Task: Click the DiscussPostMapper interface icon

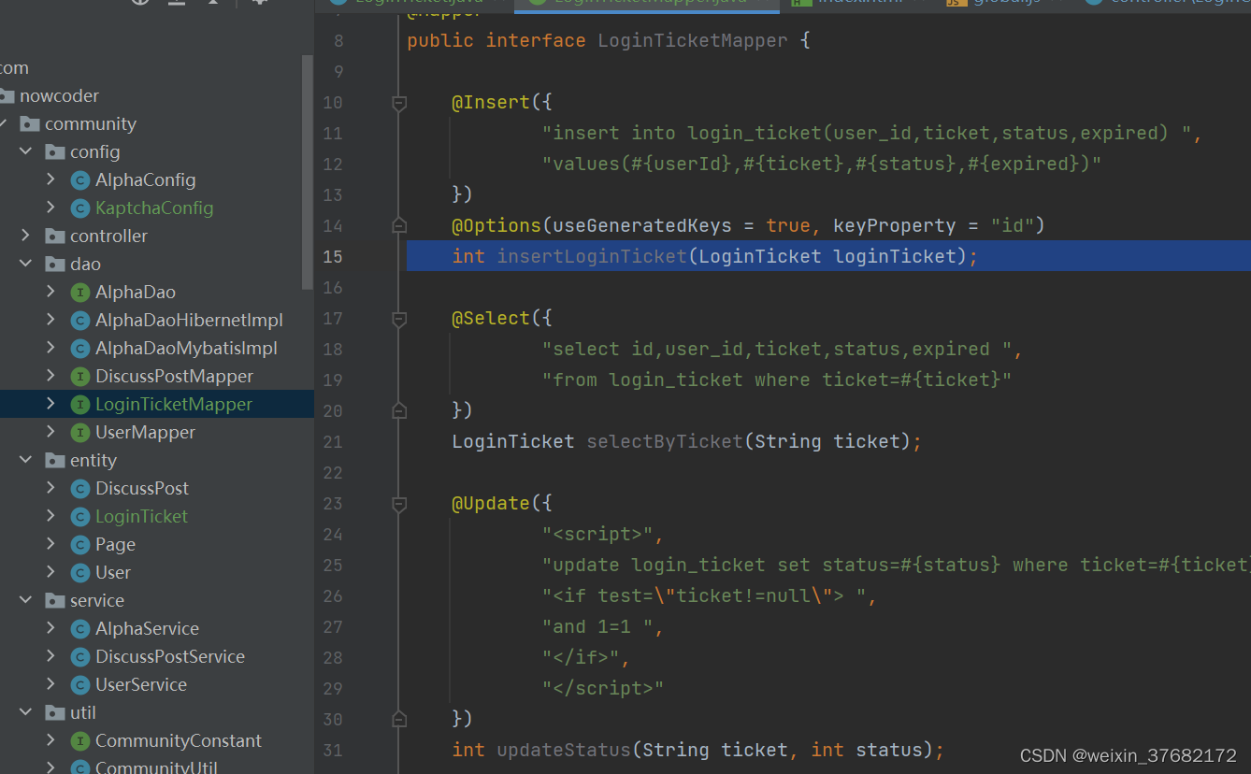Action: [79, 376]
